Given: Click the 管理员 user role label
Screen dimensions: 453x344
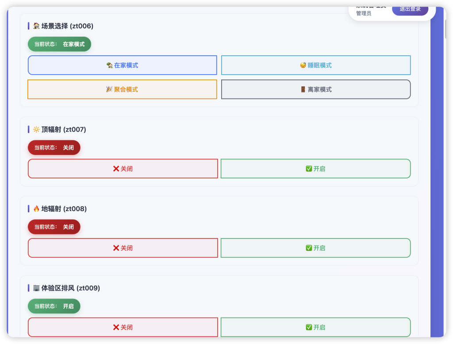Looking at the screenshot, I should coord(364,14).
